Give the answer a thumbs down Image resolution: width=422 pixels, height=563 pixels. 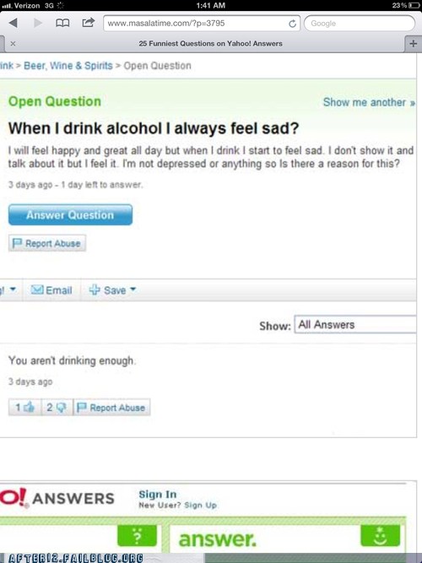(x=57, y=407)
